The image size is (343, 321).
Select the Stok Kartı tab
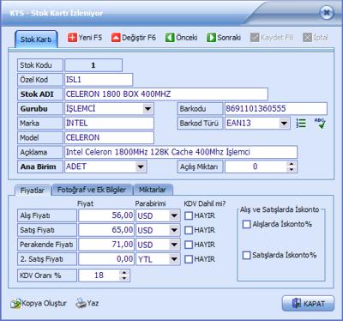(x=36, y=39)
